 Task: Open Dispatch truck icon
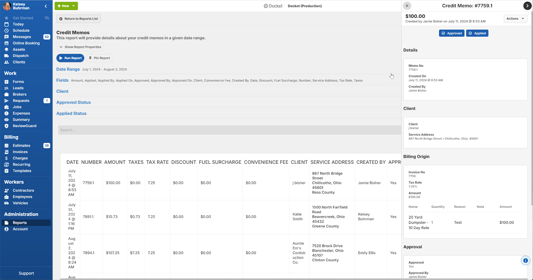pyautogui.click(x=6, y=56)
